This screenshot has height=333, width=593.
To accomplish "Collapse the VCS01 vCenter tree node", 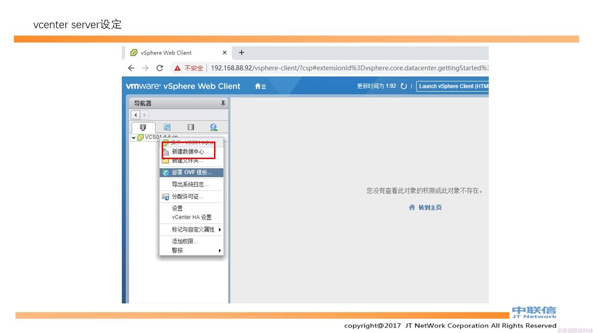I will (x=133, y=138).
